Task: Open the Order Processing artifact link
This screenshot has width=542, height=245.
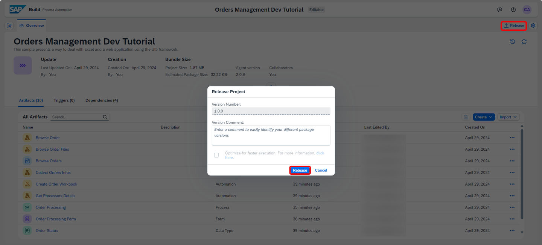Action: pyautogui.click(x=51, y=208)
